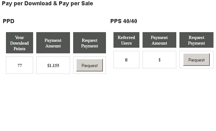Select the PPD Payment Amount header cell
216x131 pixels.
click(x=53, y=43)
